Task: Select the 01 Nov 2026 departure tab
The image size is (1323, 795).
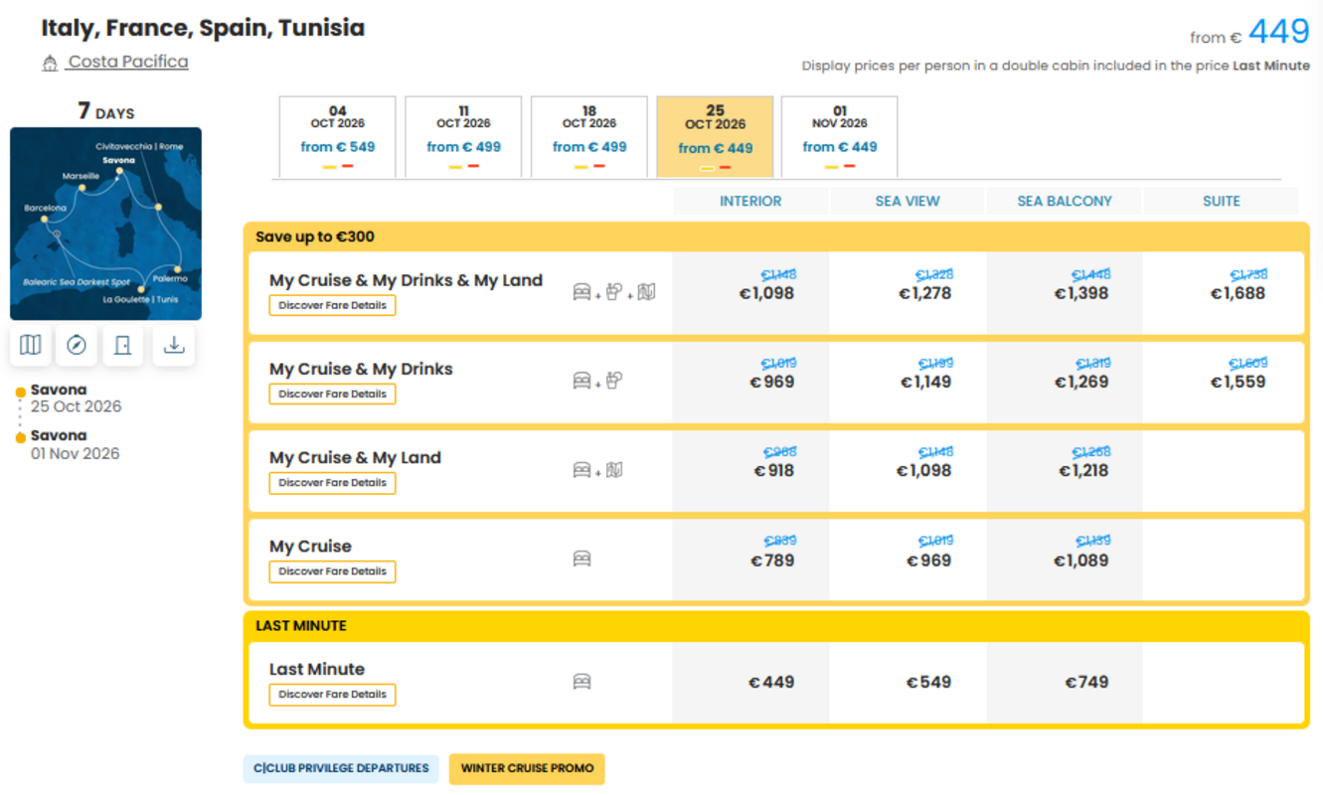Action: click(840, 137)
